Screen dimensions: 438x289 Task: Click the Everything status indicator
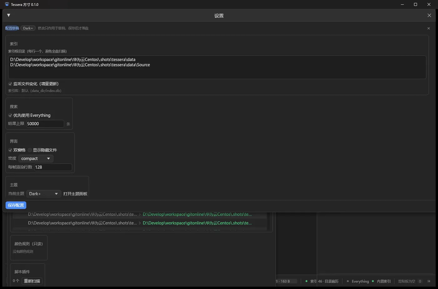[358, 281]
